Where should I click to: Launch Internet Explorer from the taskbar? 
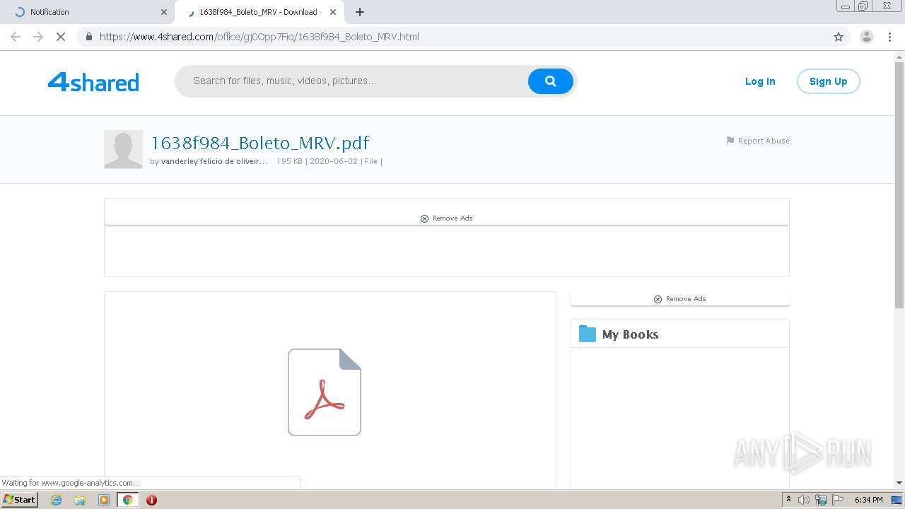click(x=57, y=500)
